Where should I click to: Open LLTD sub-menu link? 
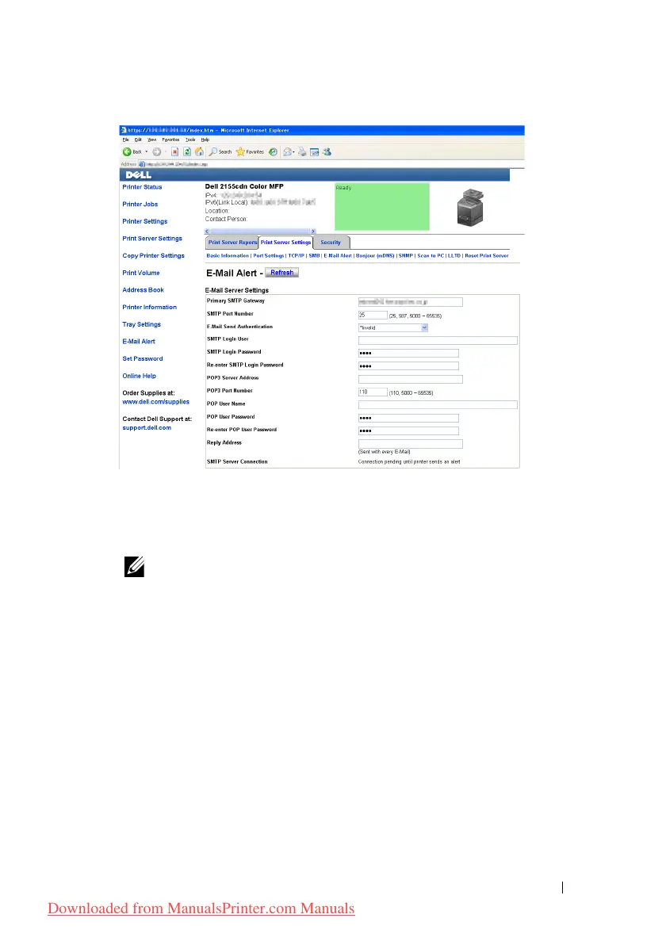coord(454,255)
